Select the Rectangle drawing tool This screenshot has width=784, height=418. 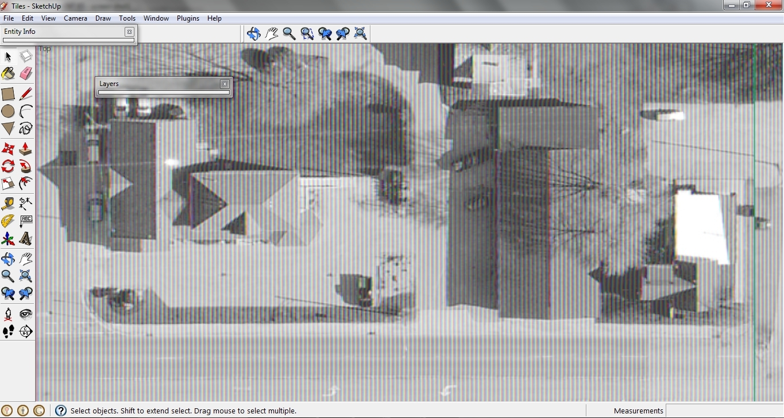tap(8, 93)
